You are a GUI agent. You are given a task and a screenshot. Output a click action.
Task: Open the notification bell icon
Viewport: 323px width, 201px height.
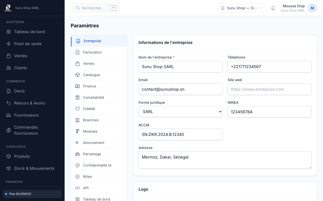[273, 8]
